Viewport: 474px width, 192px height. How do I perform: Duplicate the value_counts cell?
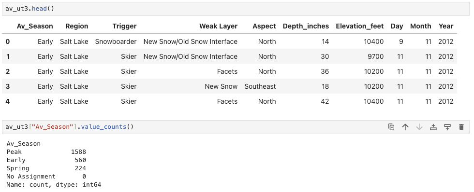[x=391, y=127]
